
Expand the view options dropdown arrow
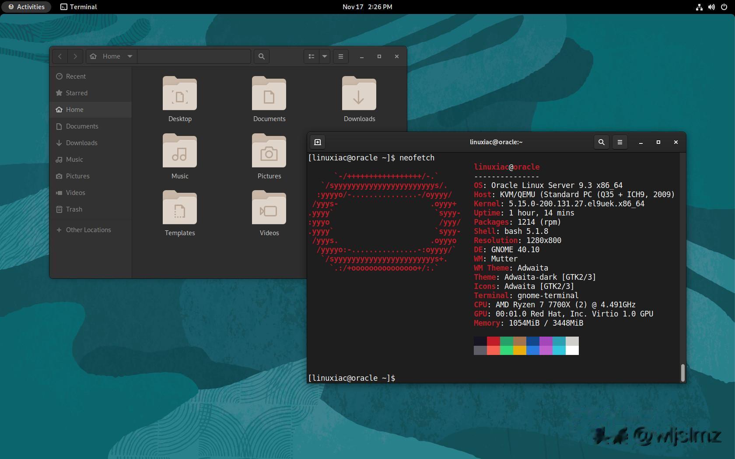325,56
